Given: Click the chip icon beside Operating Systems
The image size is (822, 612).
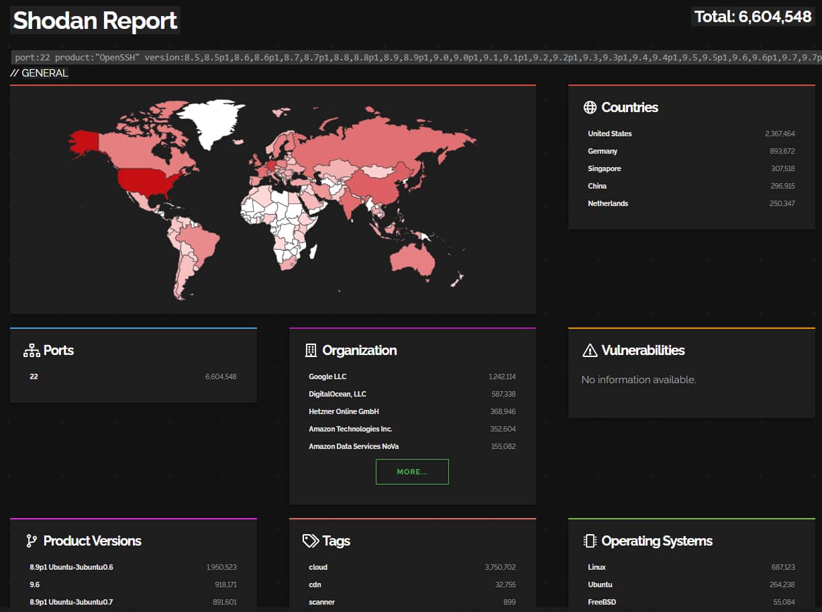Looking at the screenshot, I should click(x=590, y=541).
